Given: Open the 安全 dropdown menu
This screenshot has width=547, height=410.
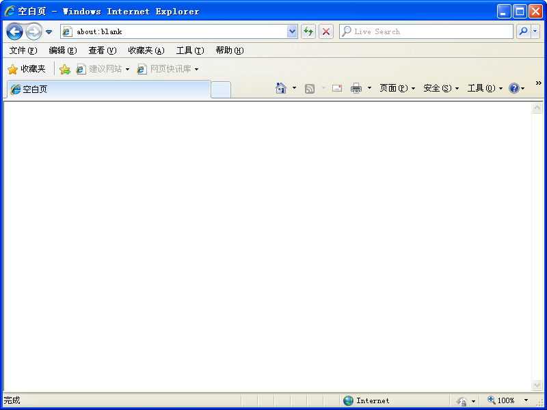Looking at the screenshot, I should (x=438, y=87).
